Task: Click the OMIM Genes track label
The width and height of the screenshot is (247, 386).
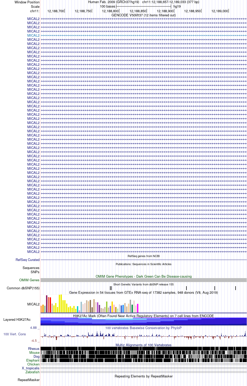Action: pyautogui.click(x=29, y=280)
